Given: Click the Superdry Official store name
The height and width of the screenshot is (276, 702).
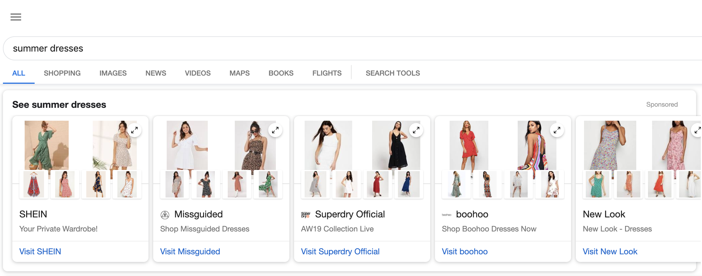Looking at the screenshot, I should tap(350, 214).
